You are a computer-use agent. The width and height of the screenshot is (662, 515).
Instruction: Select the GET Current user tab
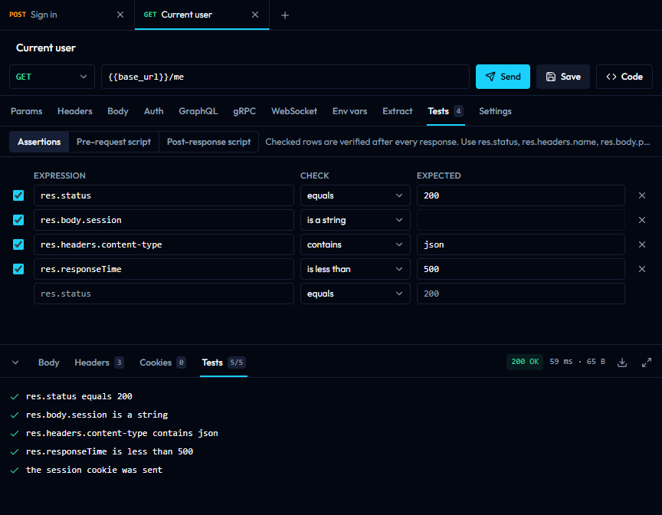pos(202,15)
